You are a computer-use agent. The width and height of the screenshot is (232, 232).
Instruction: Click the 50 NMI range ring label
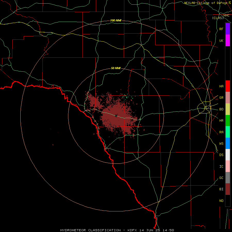click(x=116, y=68)
